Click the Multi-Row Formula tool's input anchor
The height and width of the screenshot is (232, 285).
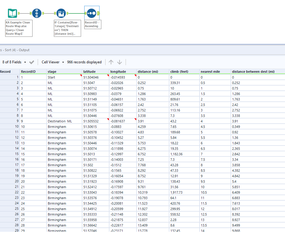pyautogui.click(x=55, y=13)
